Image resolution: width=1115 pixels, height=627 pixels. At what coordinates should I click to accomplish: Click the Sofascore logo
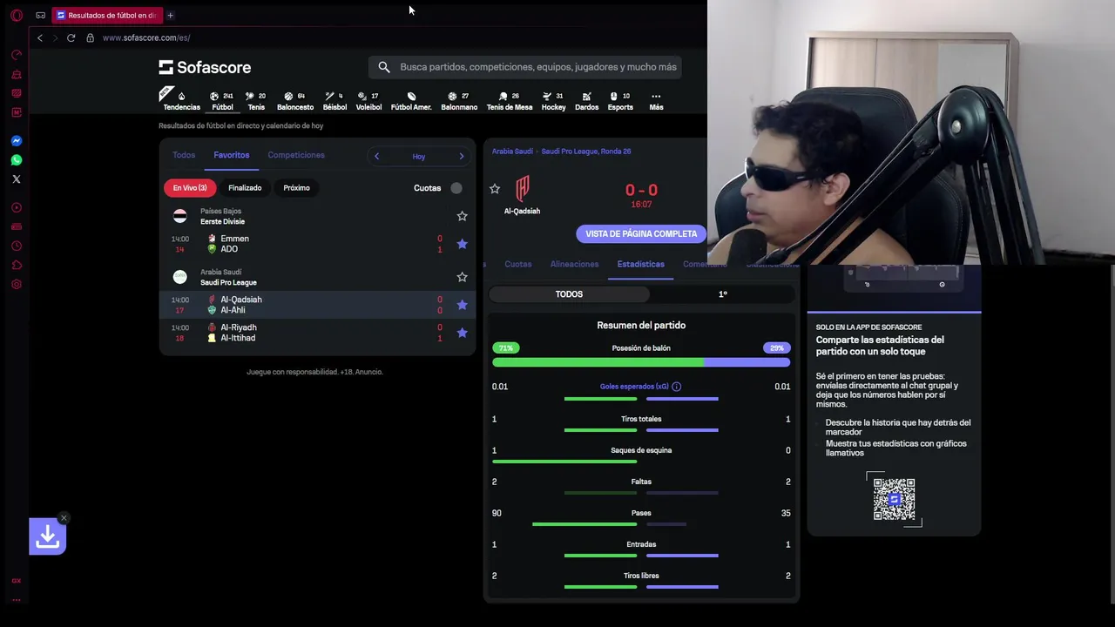point(205,67)
